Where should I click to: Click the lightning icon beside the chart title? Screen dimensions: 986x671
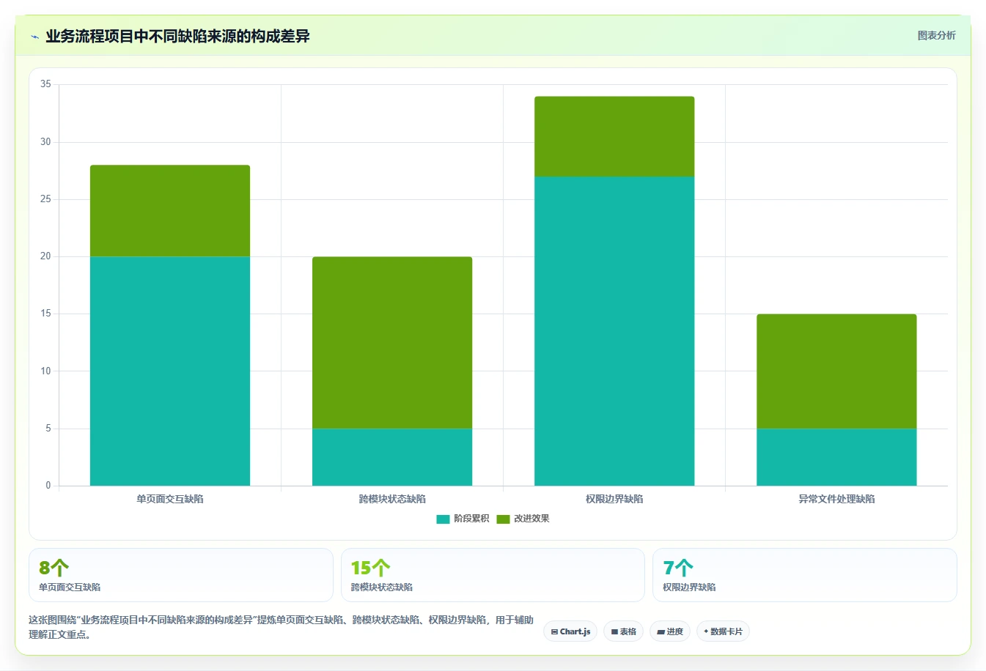click(34, 37)
